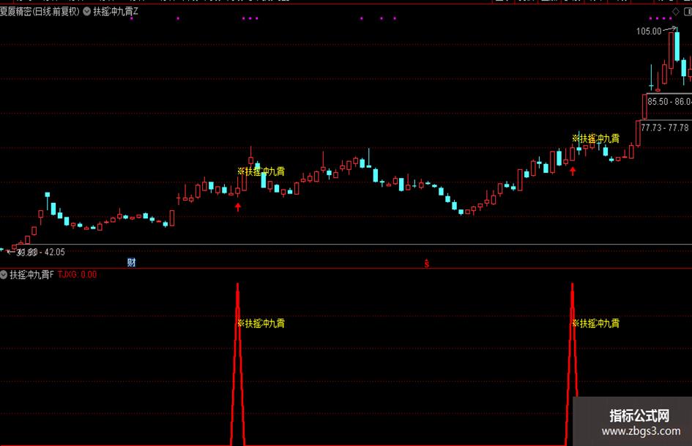Open the dropdown arrow beside 扶摇冲九霄F
Screen dimensions: 692x446
(x=4, y=275)
